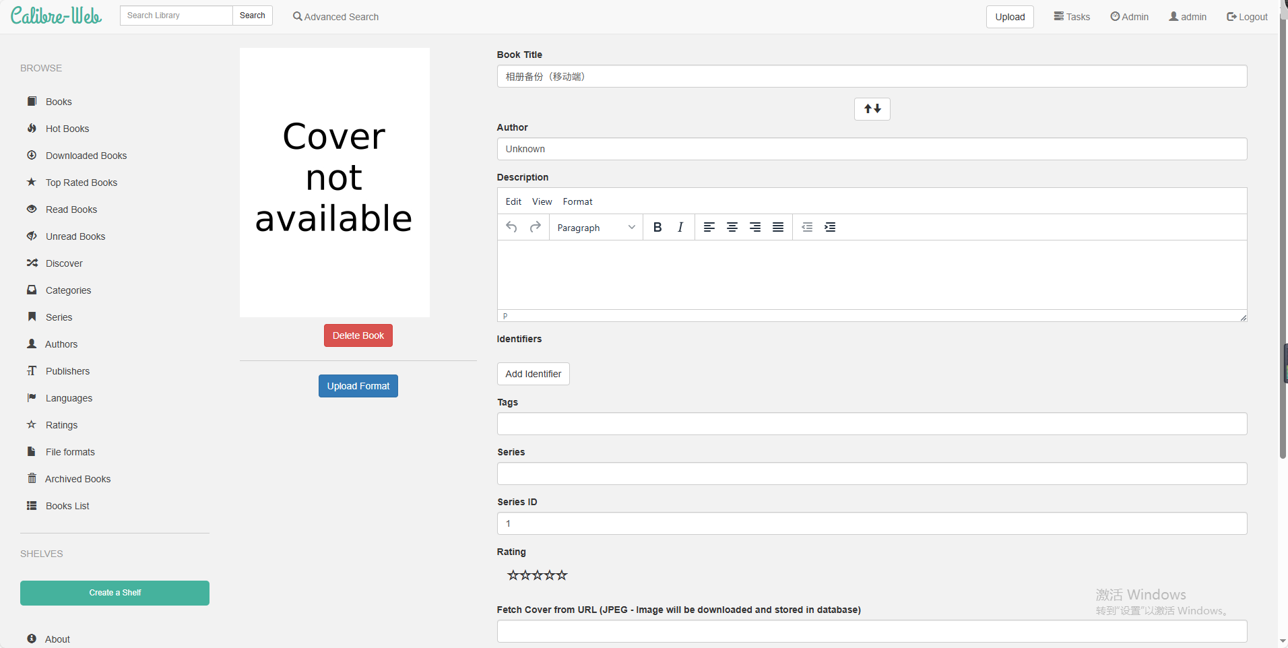Click the File formats icon

31,451
